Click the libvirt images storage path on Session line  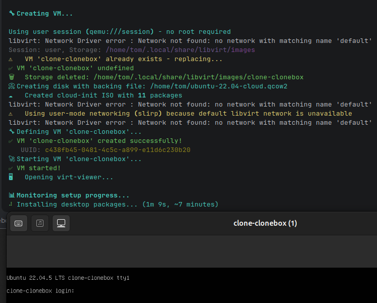point(180,50)
